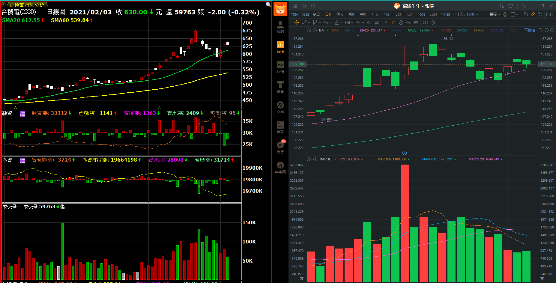Select the wave pattern drawing tool
Image resolution: width=556 pixels, height=283 pixels.
326,22
